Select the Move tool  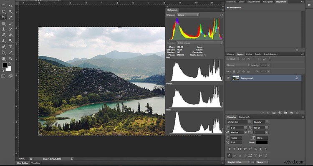click(10, 6)
